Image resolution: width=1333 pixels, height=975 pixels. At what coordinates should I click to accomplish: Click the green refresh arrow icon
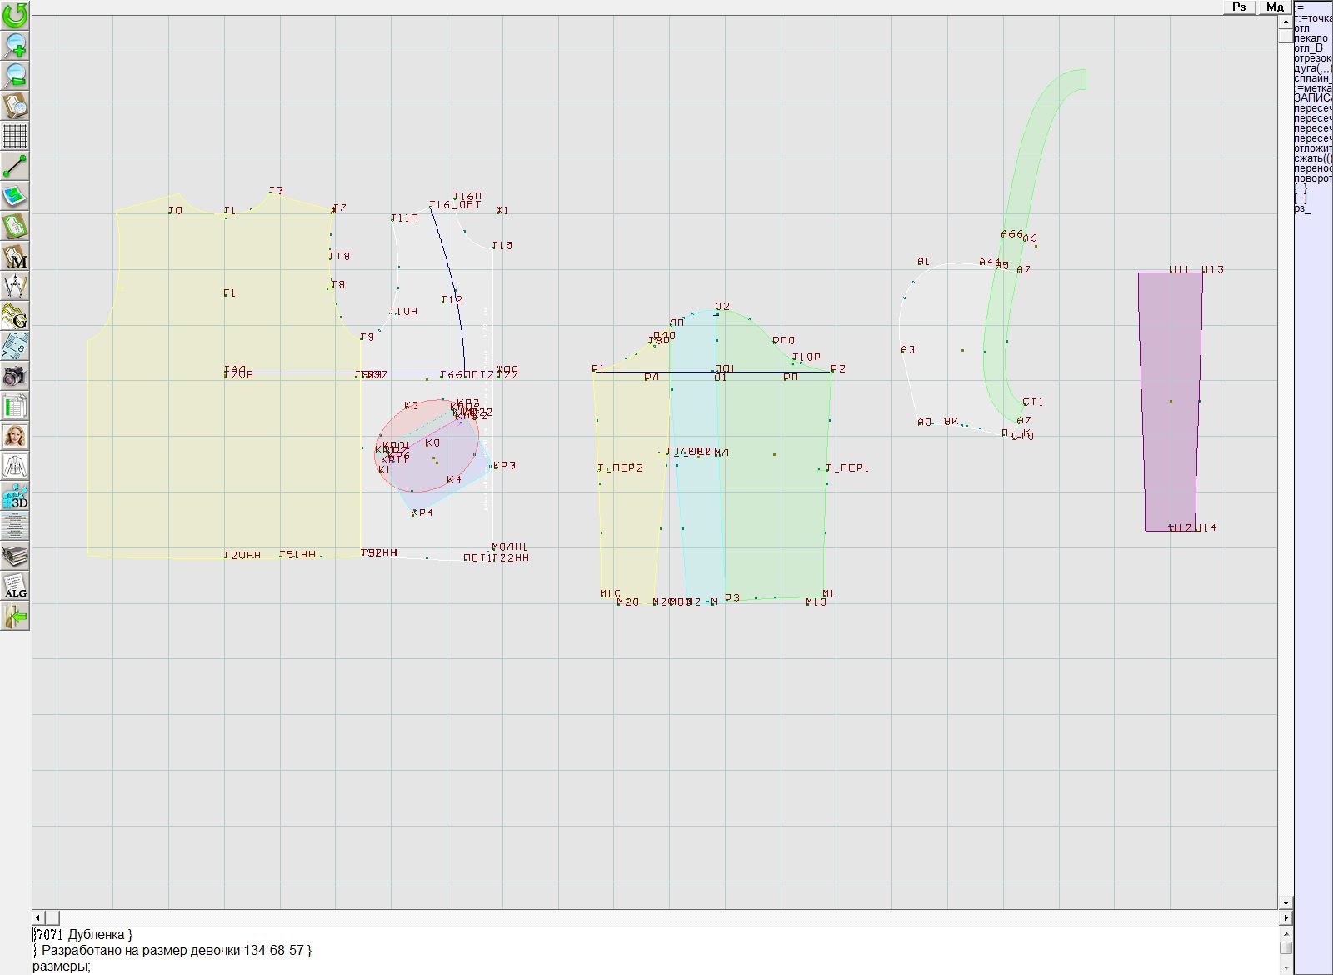(x=15, y=15)
